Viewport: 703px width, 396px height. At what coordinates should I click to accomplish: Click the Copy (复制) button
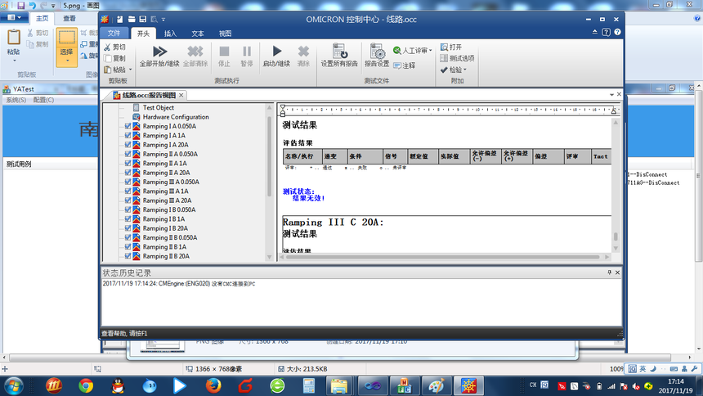click(114, 59)
